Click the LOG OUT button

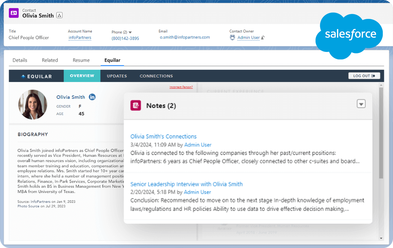click(364, 76)
